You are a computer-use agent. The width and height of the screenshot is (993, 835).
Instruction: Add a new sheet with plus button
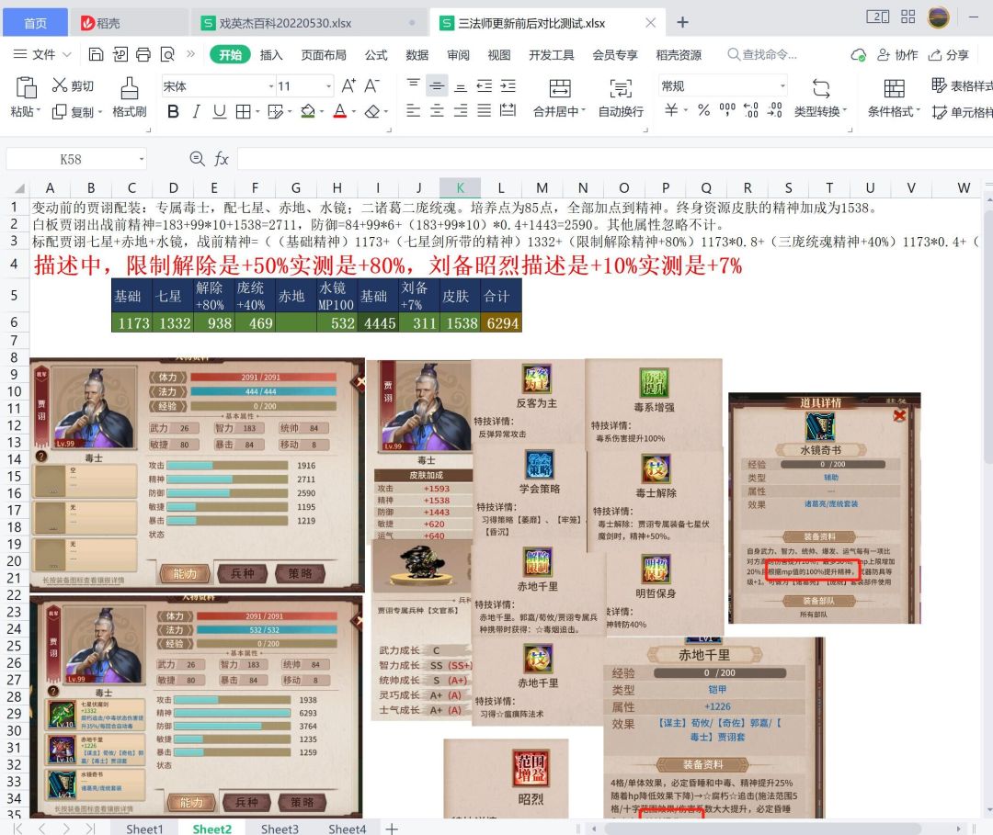[x=392, y=829]
